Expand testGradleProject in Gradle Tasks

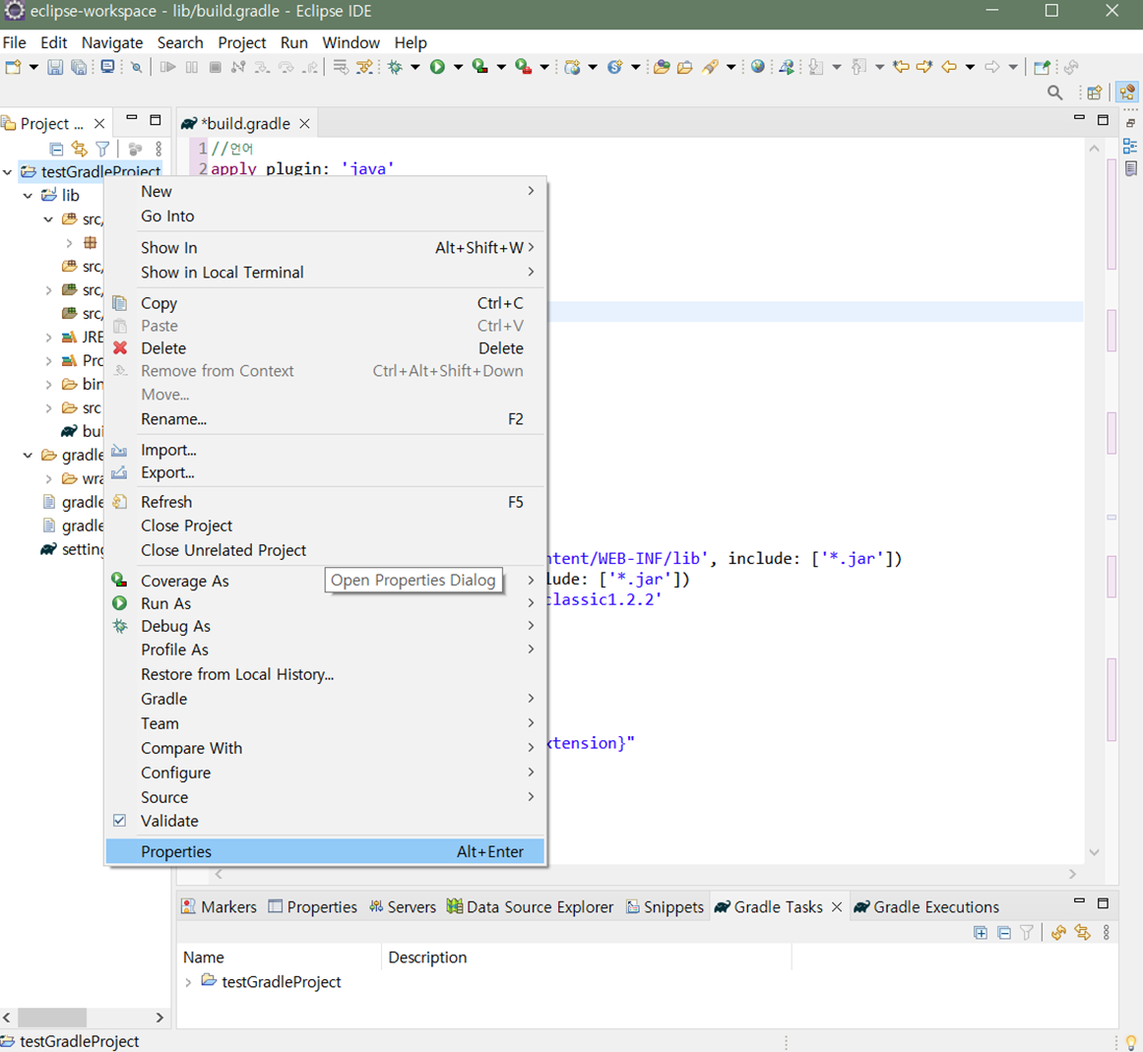[188, 982]
